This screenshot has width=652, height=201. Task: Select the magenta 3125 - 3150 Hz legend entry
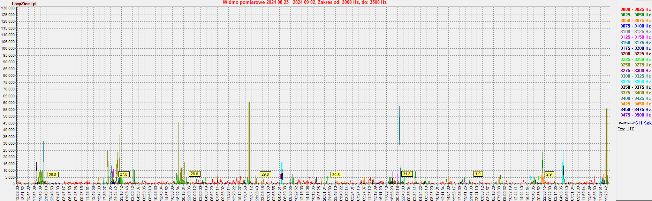click(635, 37)
